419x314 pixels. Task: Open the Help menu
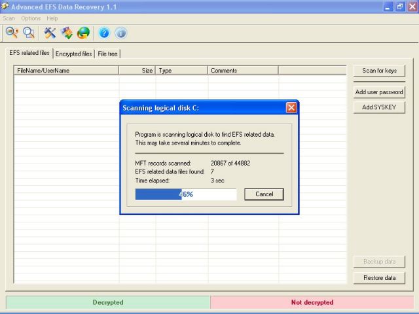pos(52,18)
